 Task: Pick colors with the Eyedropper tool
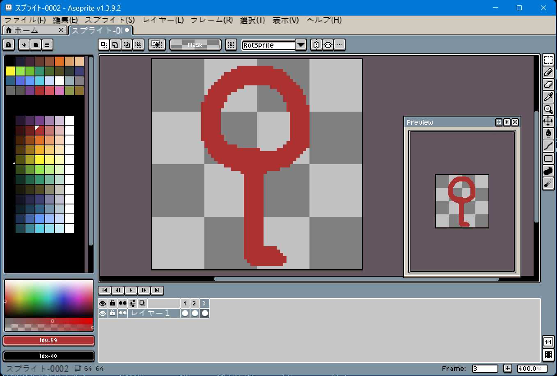click(548, 97)
